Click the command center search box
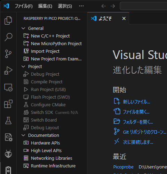Viewport: 167px width, 174px height. [x=143, y=6]
